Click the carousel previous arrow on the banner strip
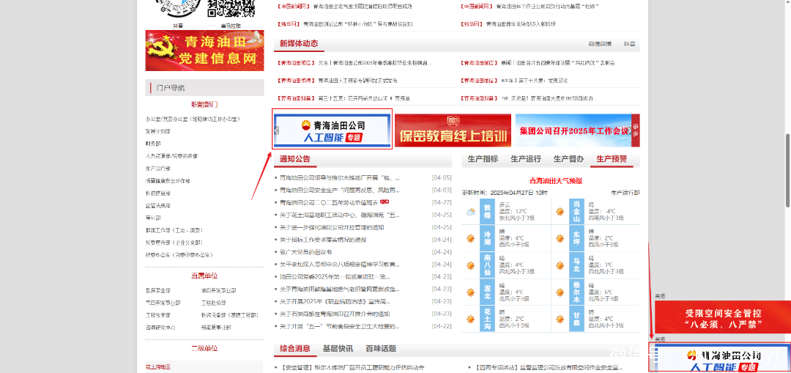The image size is (791, 373). pos(276,130)
